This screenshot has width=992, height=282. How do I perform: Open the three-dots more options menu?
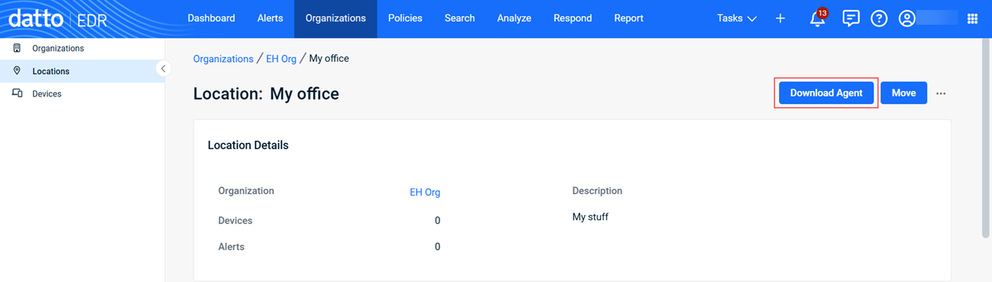point(941,93)
